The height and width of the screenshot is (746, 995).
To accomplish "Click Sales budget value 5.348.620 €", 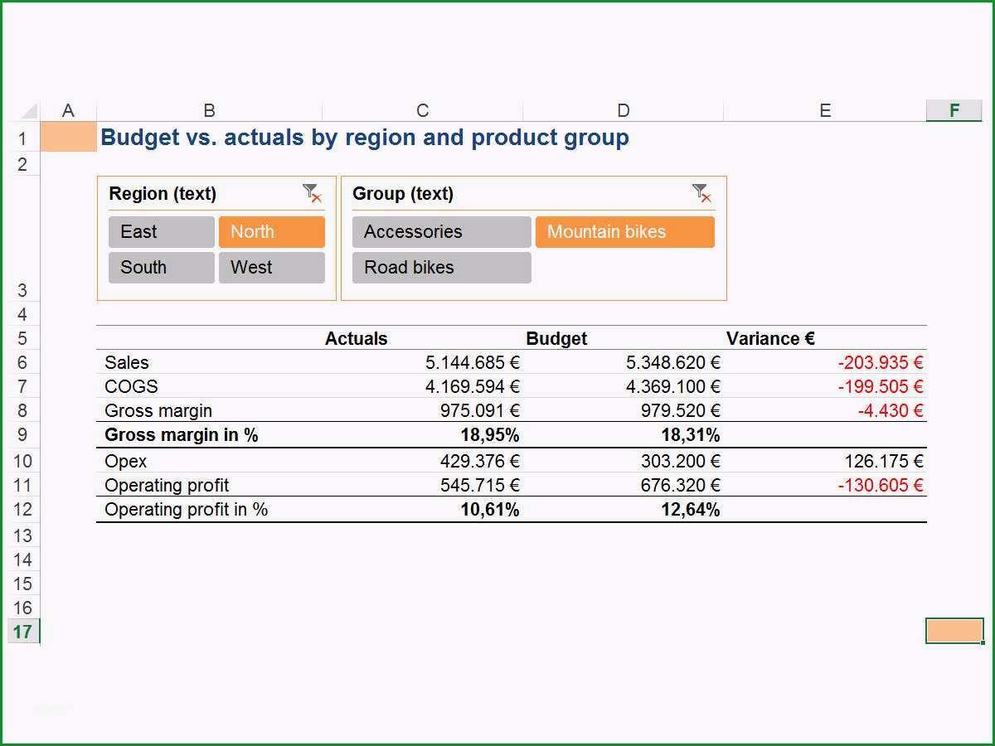I will (x=673, y=362).
